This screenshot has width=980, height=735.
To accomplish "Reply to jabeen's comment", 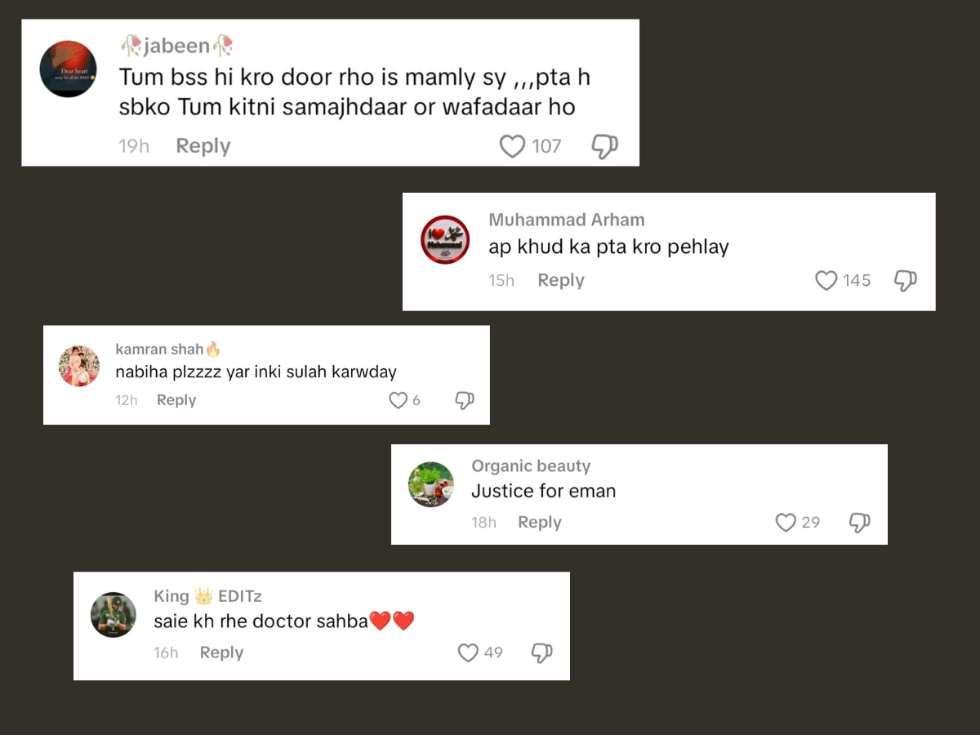I will (203, 146).
